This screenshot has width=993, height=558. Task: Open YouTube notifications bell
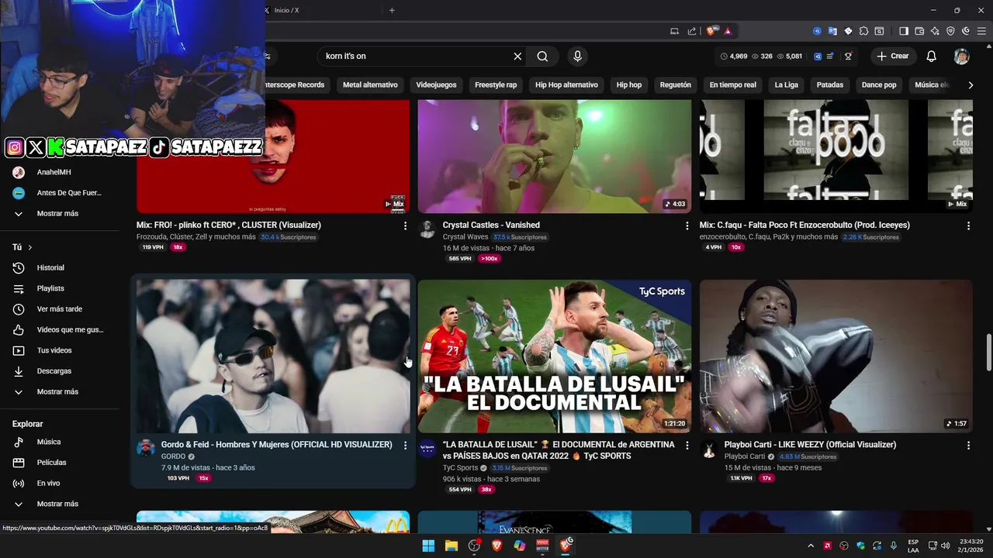point(932,56)
